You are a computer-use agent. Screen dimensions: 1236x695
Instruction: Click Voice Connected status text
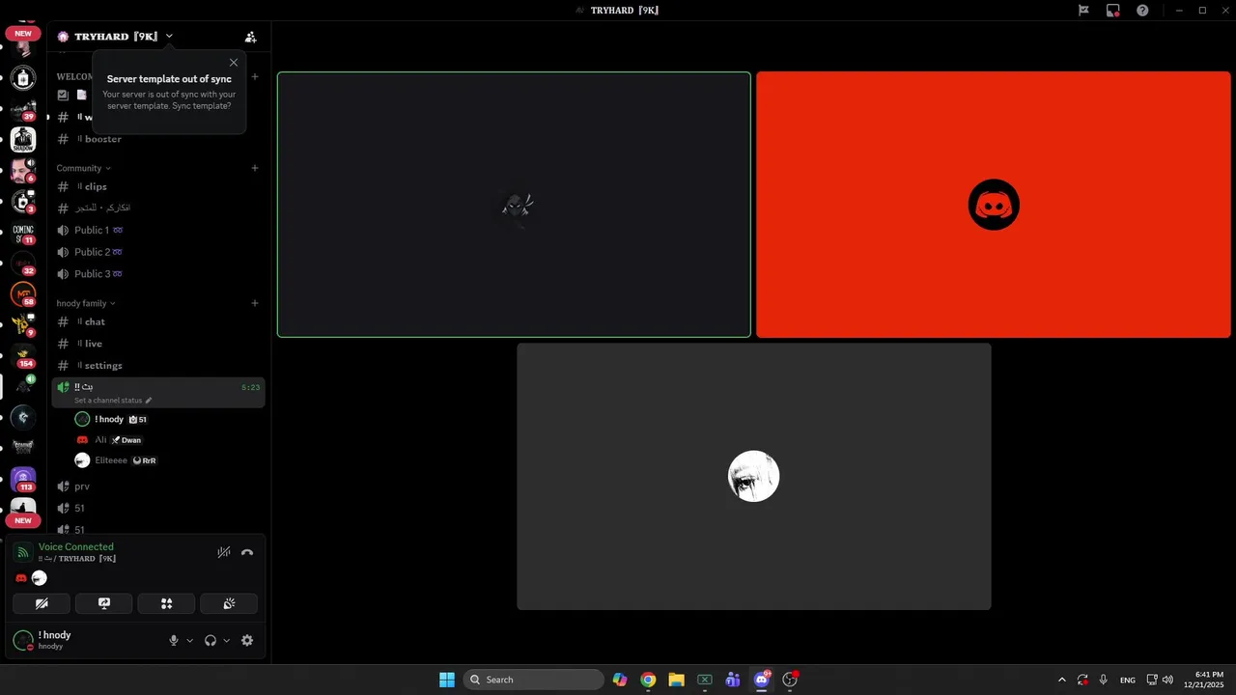click(x=76, y=546)
